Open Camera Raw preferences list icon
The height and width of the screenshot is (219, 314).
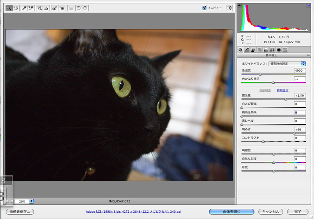coord(71,8)
